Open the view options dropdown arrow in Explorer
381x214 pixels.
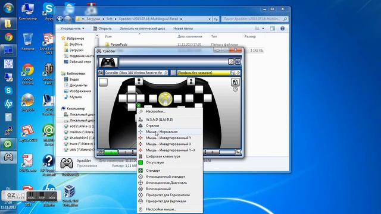pyautogui.click(x=263, y=29)
